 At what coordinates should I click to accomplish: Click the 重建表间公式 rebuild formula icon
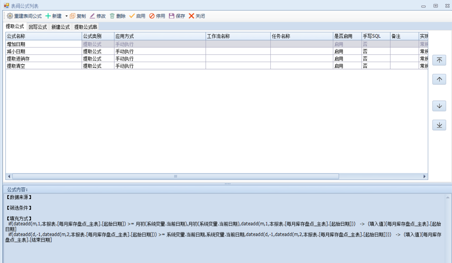tap(10, 16)
